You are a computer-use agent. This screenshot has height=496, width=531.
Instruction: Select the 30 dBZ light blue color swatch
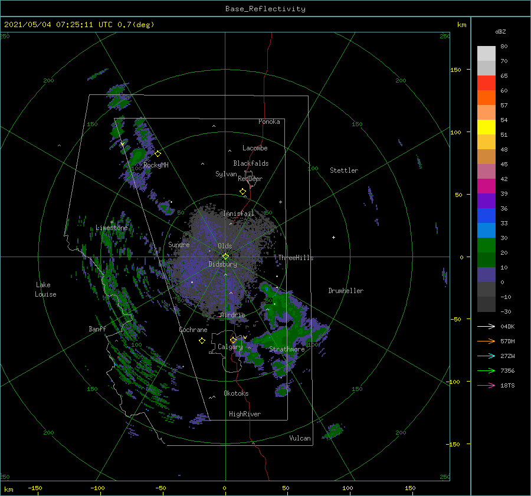pos(486,231)
